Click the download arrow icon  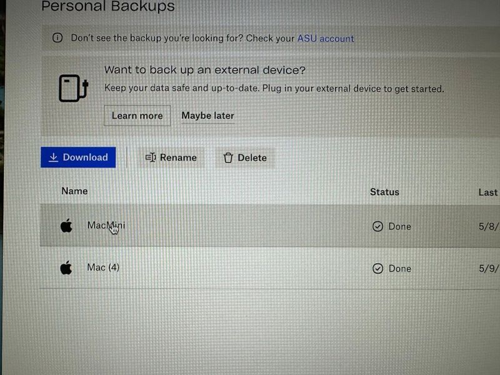click(54, 157)
